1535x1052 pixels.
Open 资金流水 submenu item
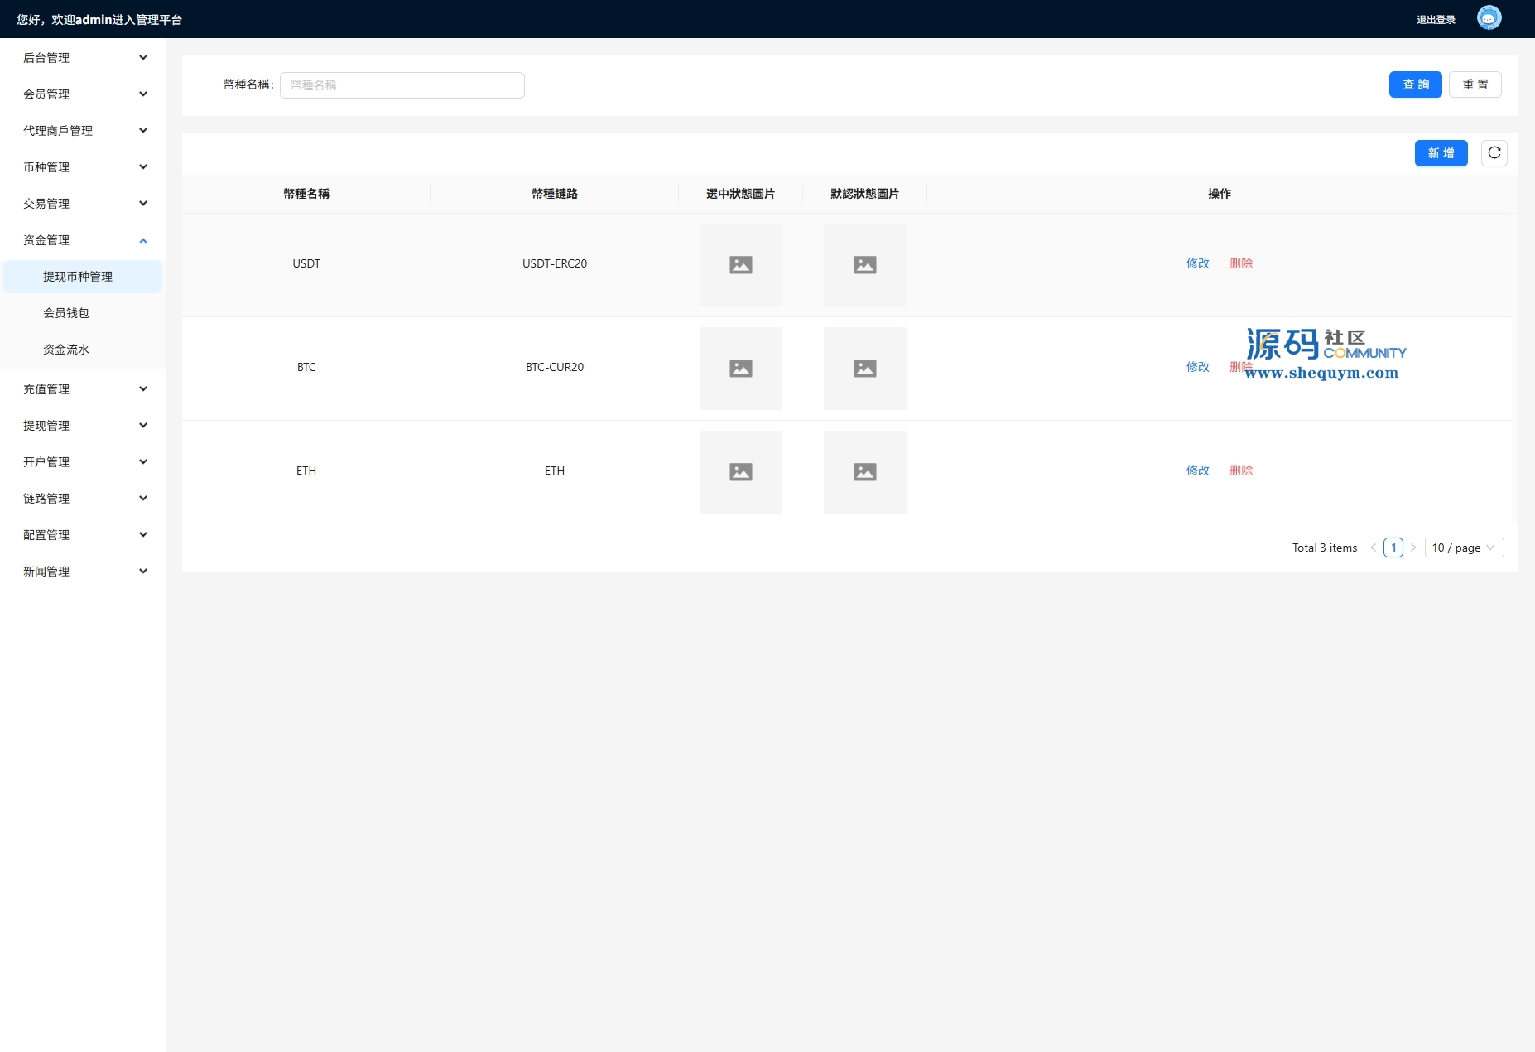66,350
